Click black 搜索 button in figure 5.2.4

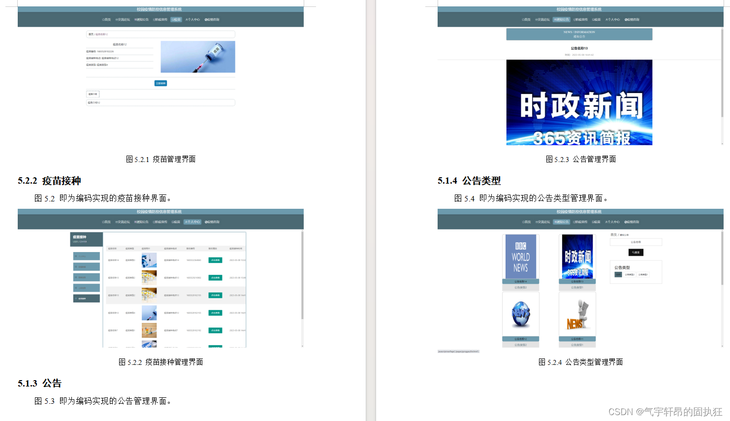click(636, 253)
